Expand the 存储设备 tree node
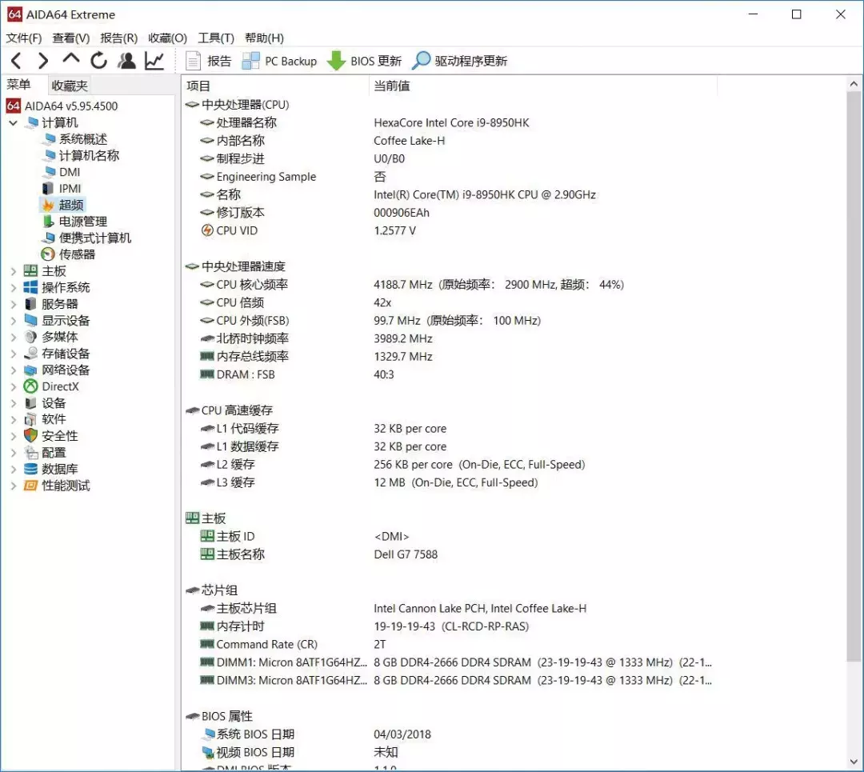864x772 pixels. coord(14,354)
